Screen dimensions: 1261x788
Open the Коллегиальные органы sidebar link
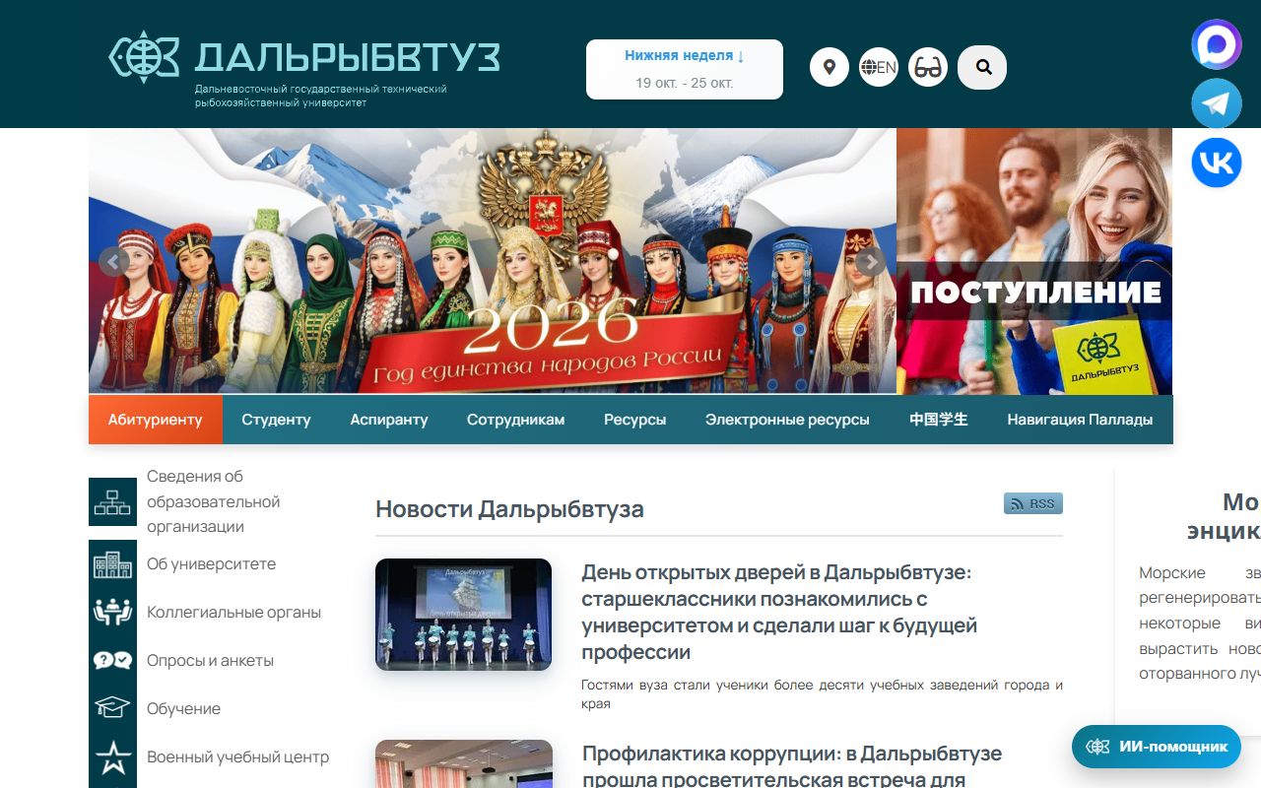233,613
